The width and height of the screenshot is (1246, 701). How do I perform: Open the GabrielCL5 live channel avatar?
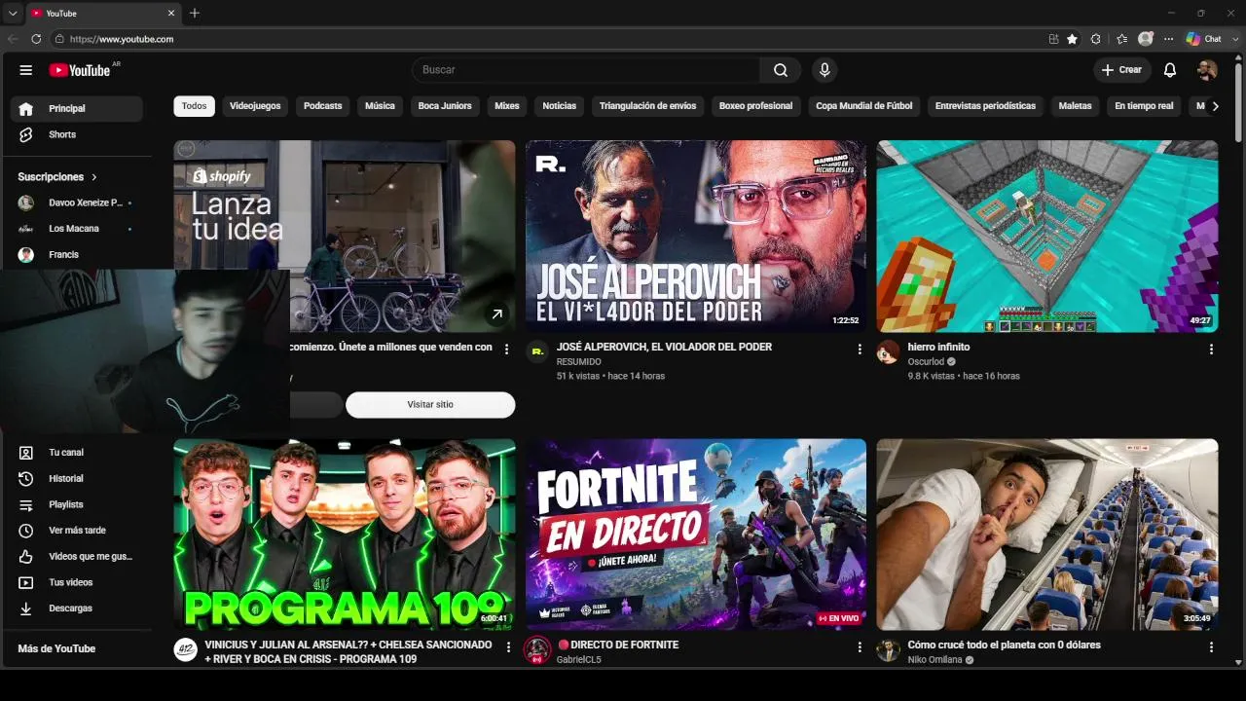click(x=537, y=649)
